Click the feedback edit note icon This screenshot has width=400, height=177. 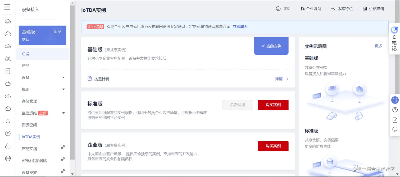(395, 120)
